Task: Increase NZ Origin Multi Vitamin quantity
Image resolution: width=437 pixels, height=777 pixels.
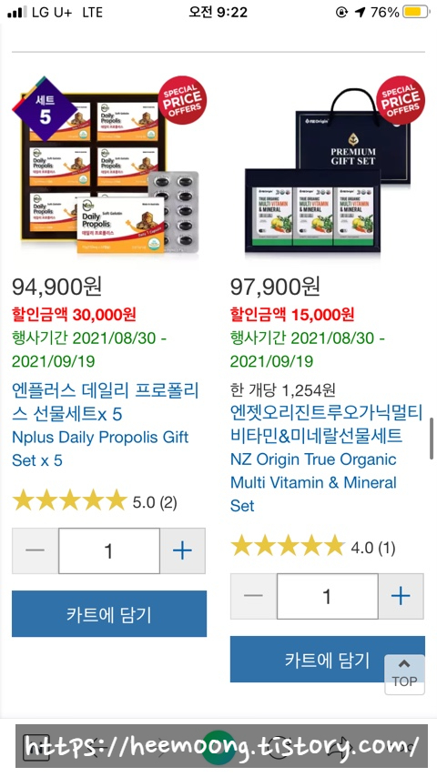Action: [x=401, y=596]
